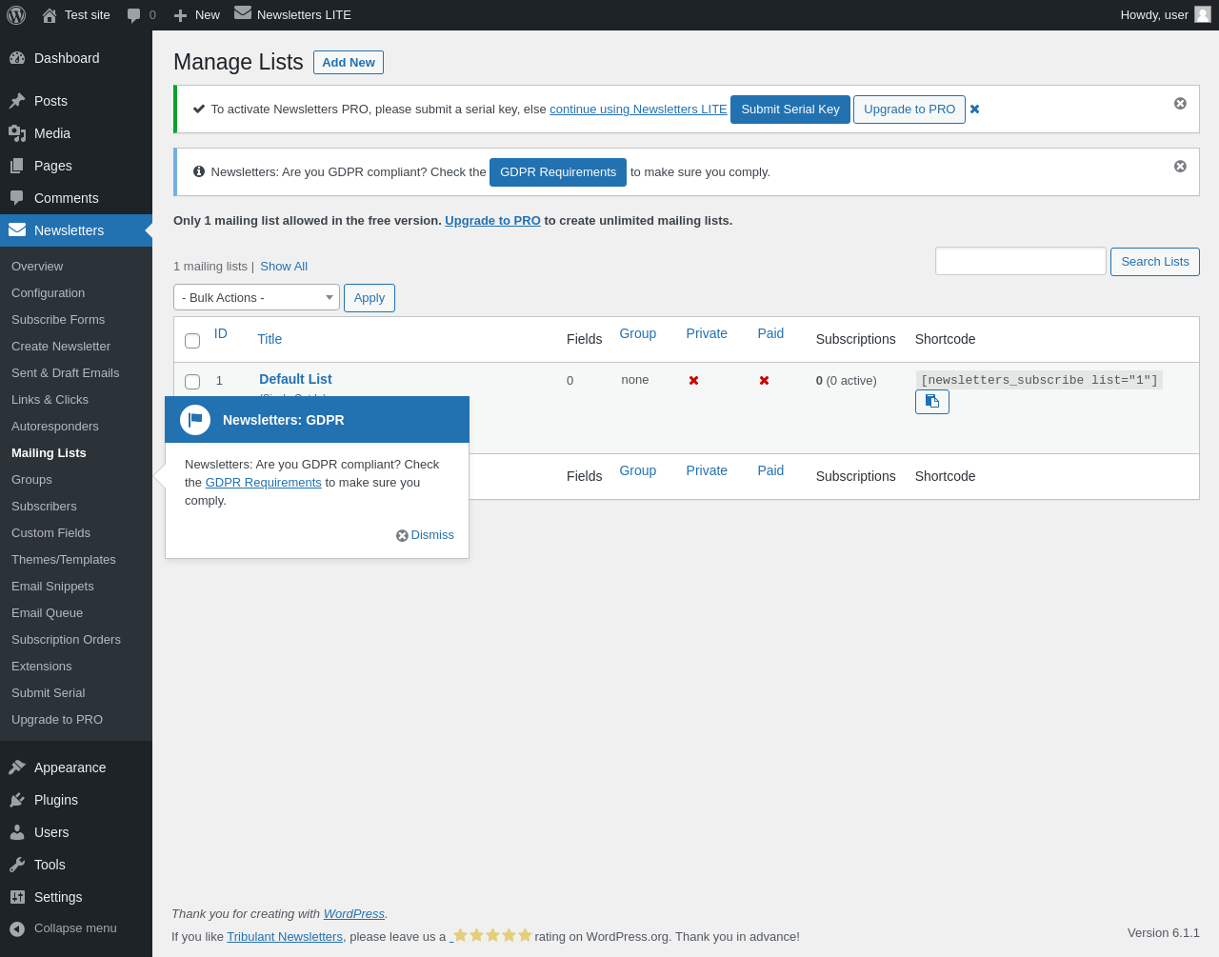Check the Default List row checkbox

click(x=192, y=382)
